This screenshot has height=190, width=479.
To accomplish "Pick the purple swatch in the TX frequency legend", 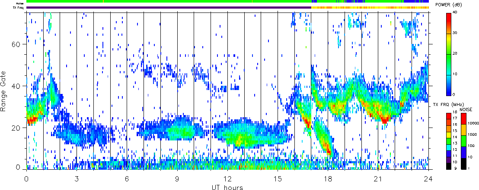I will pos(449,160).
